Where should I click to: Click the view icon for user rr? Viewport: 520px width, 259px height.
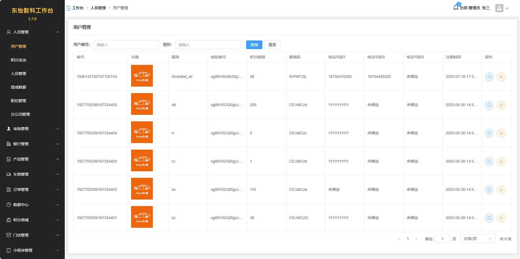[x=489, y=133]
